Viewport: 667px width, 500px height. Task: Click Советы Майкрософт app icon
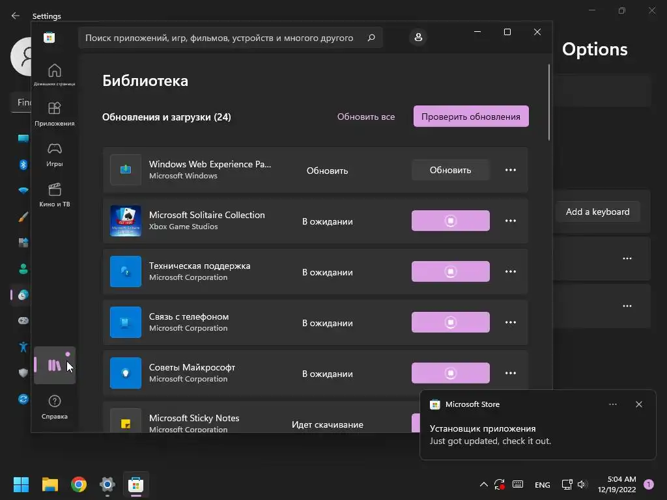126,373
